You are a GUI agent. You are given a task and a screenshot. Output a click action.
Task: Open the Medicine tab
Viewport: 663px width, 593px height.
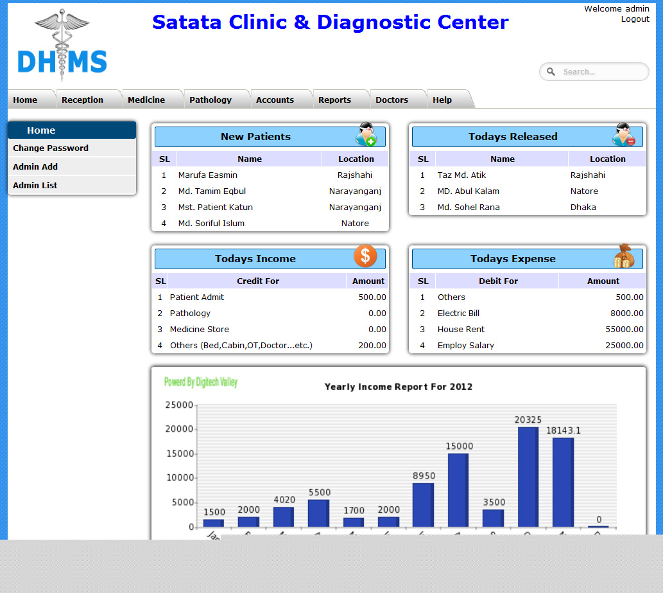(146, 100)
